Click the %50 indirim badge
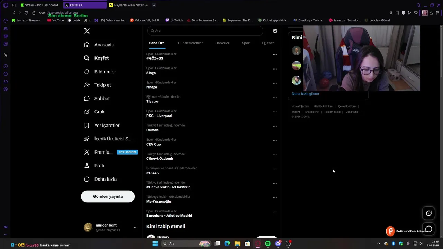 coord(127,152)
